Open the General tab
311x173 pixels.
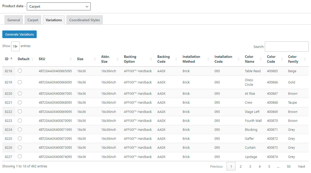[14, 20]
